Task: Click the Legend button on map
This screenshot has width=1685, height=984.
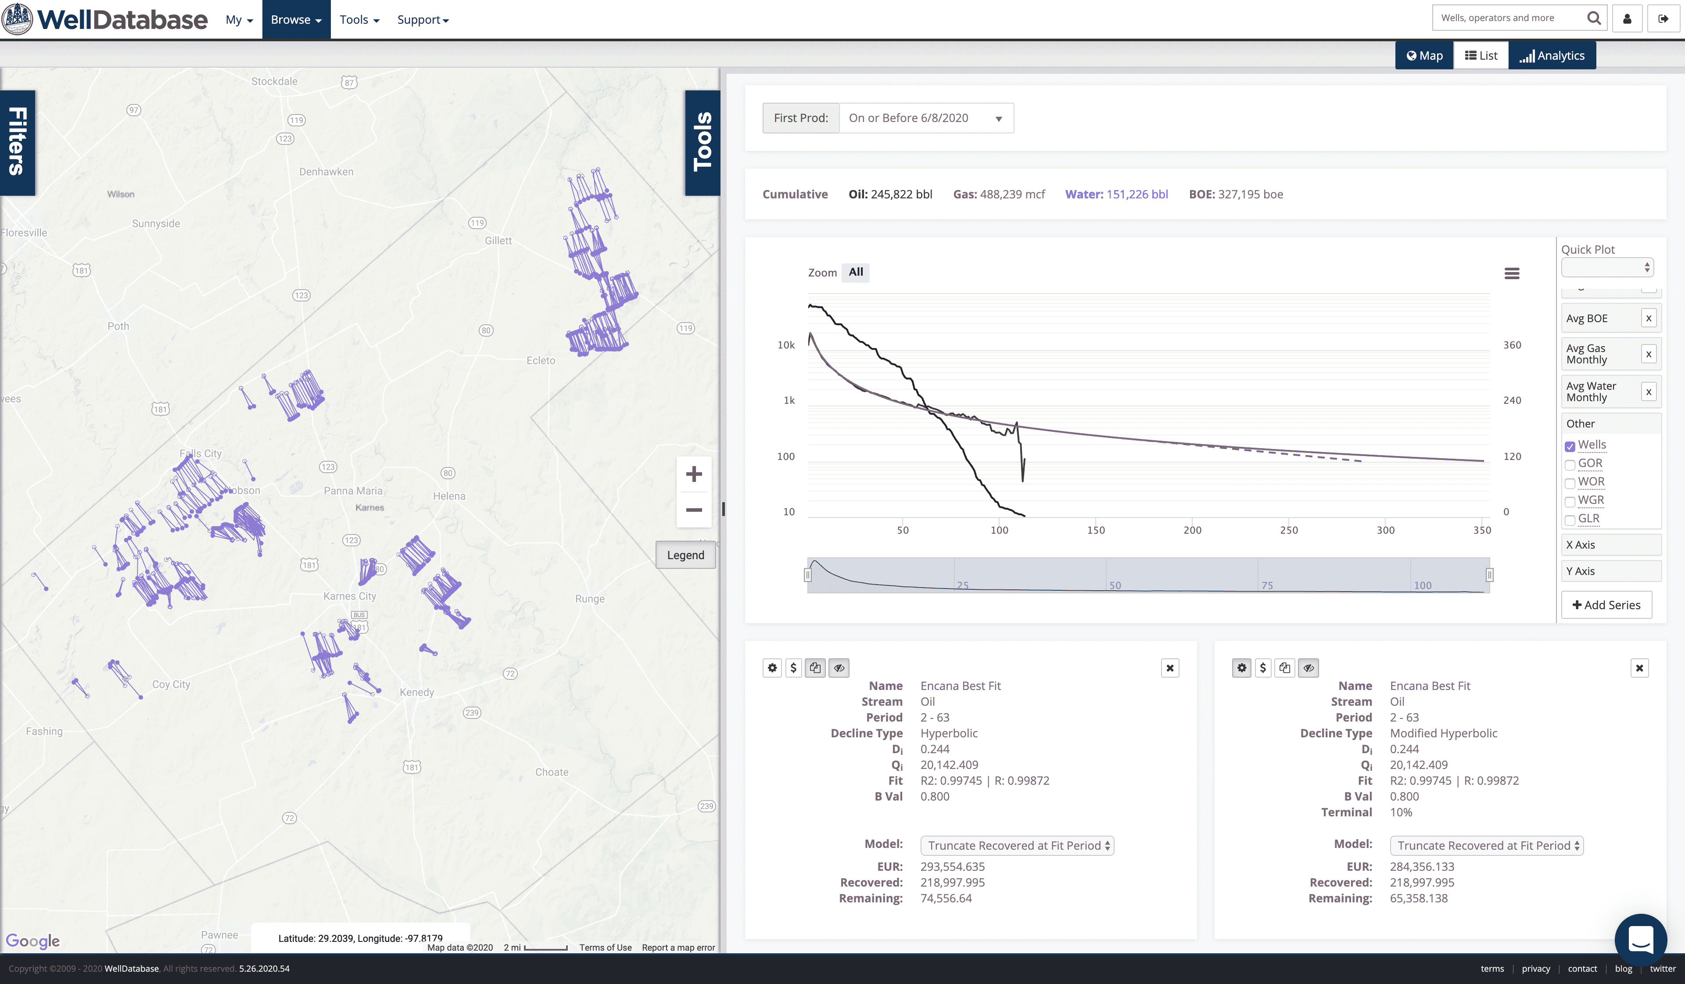Action: tap(685, 555)
